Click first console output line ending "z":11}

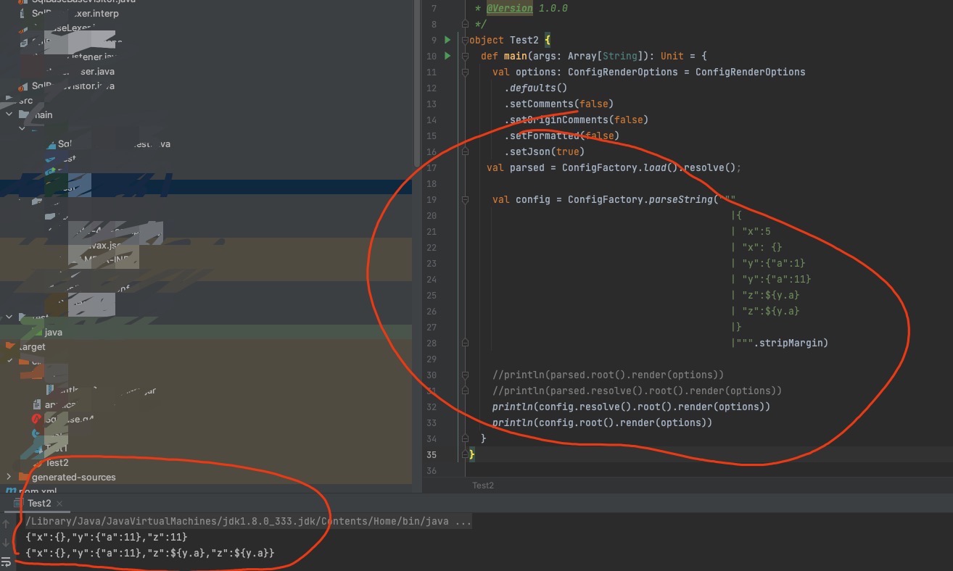click(106, 537)
